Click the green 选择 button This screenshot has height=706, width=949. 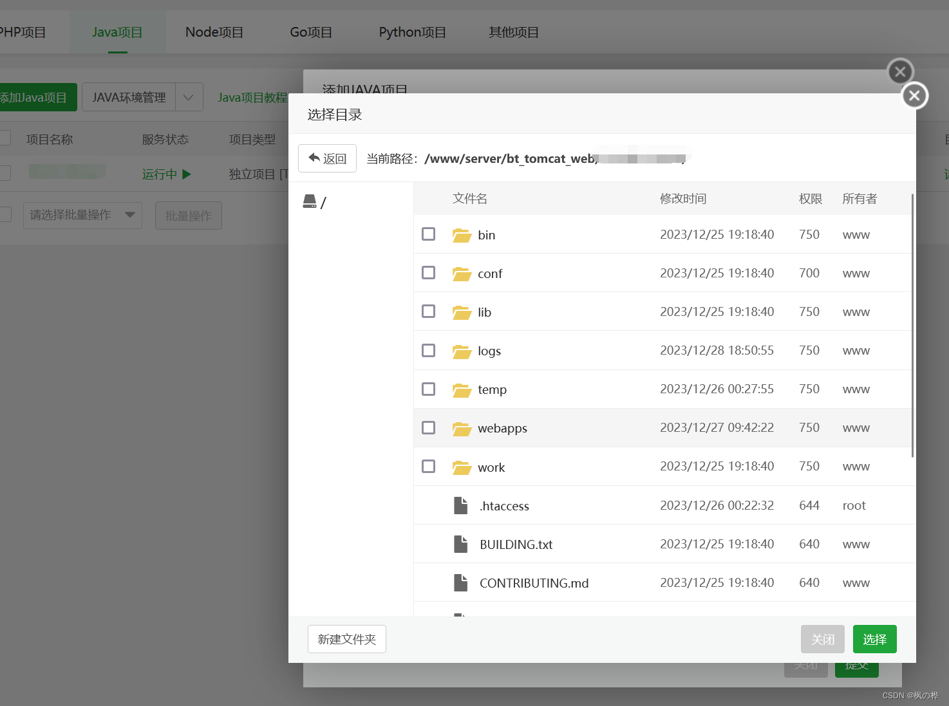pyautogui.click(x=875, y=639)
